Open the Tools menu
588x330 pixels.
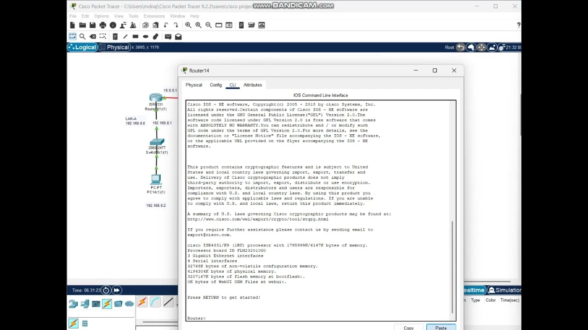pyautogui.click(x=133, y=16)
